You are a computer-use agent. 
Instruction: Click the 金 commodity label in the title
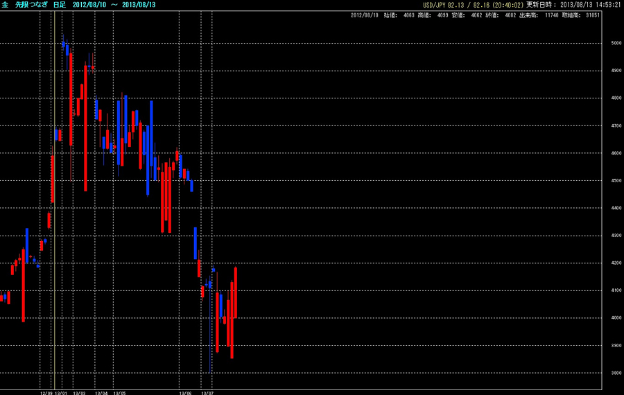5,5
